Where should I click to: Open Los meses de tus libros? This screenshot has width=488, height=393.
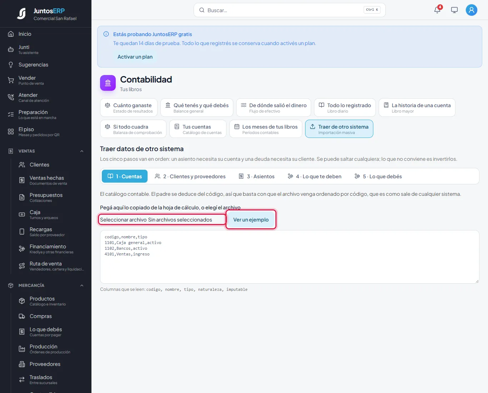266,129
